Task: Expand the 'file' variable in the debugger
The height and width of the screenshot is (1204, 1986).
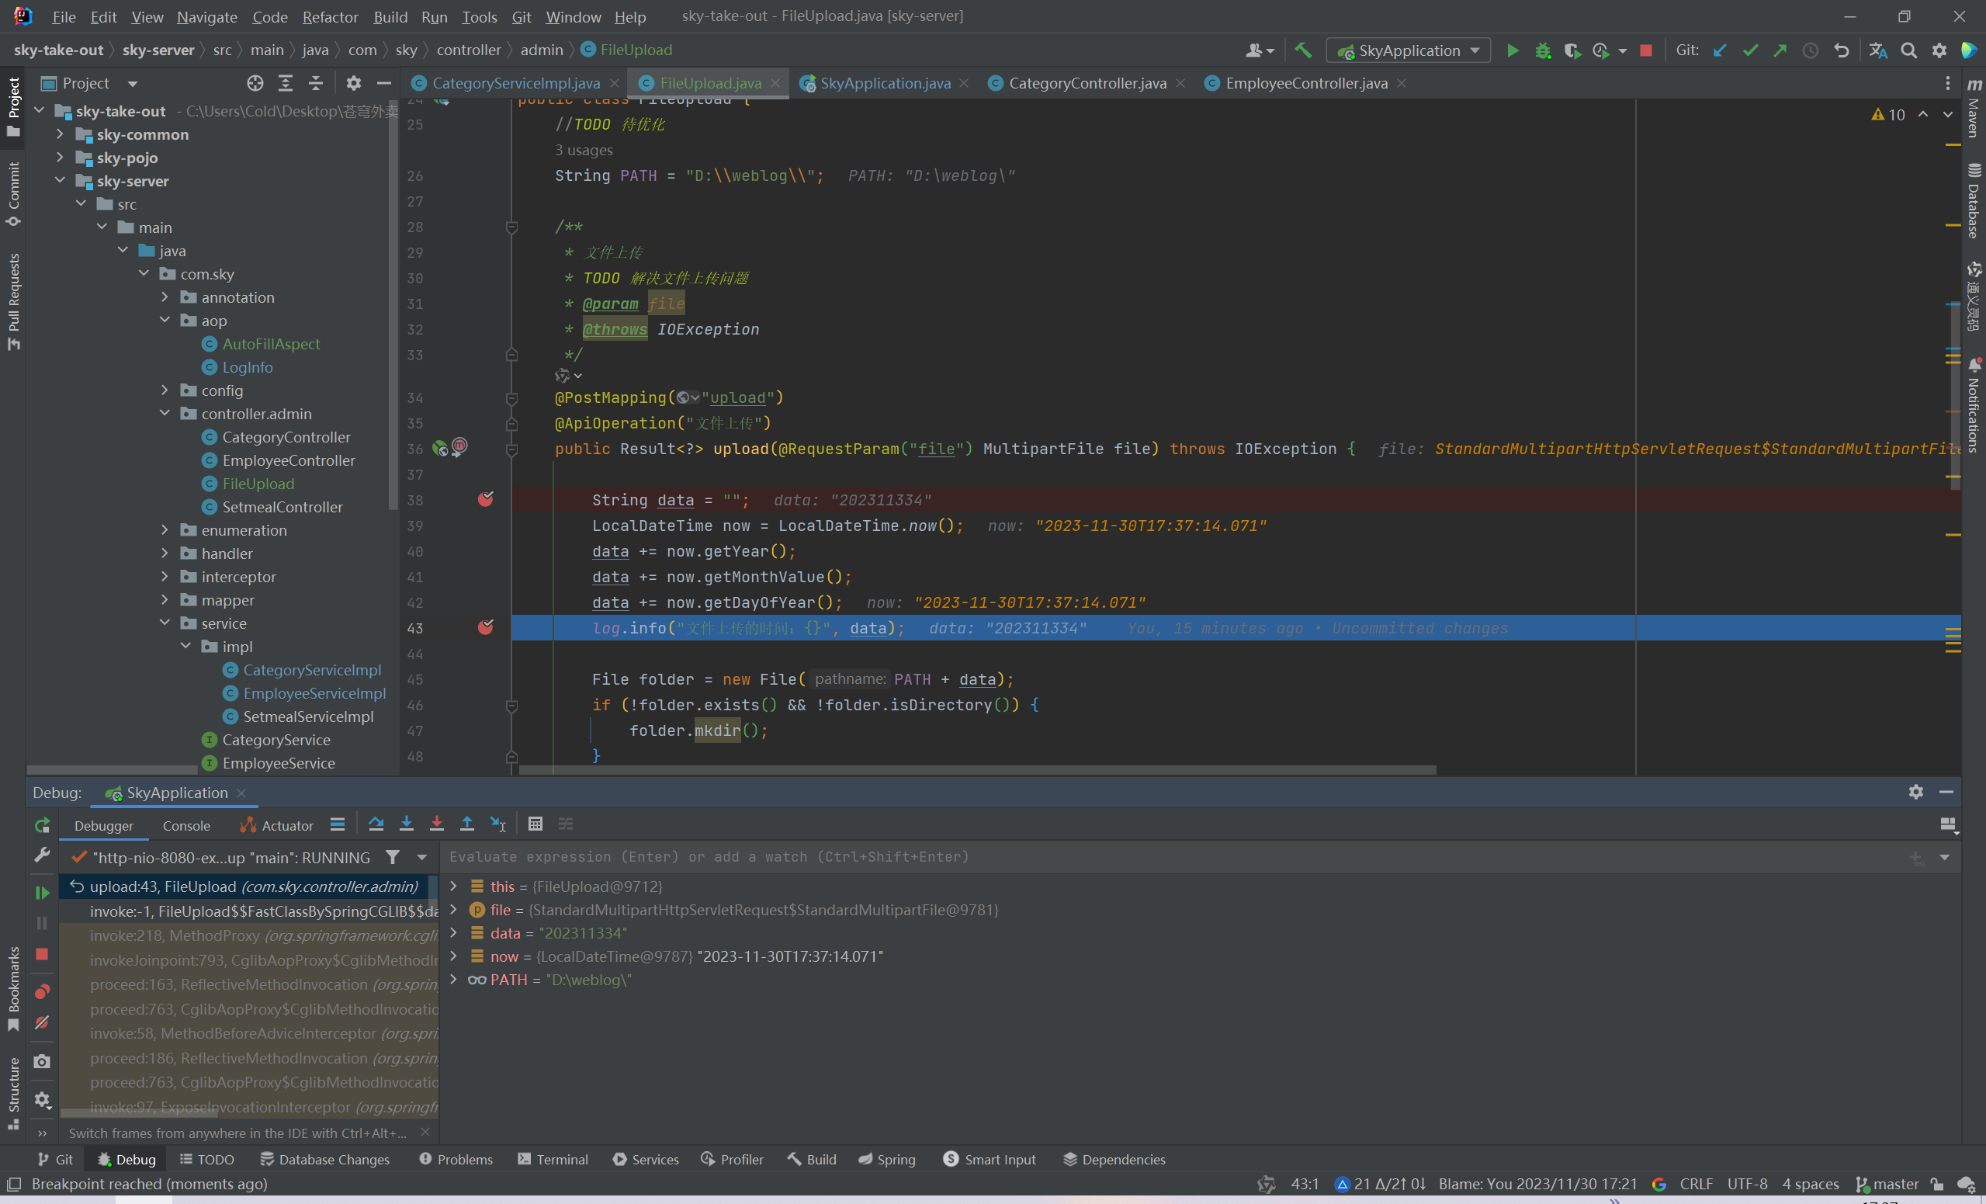Action: click(x=454, y=909)
